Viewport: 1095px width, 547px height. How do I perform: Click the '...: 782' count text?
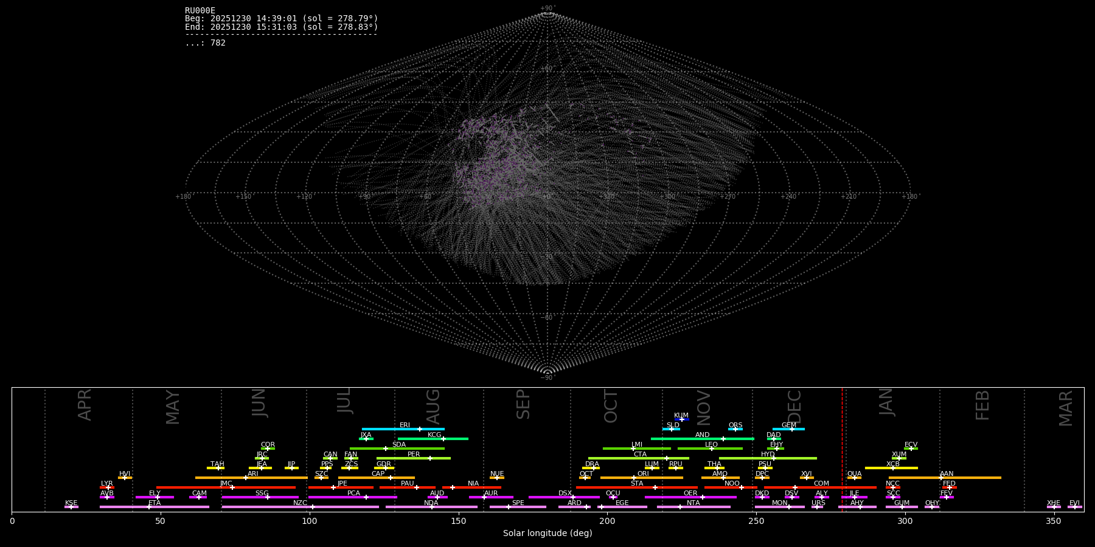click(205, 43)
